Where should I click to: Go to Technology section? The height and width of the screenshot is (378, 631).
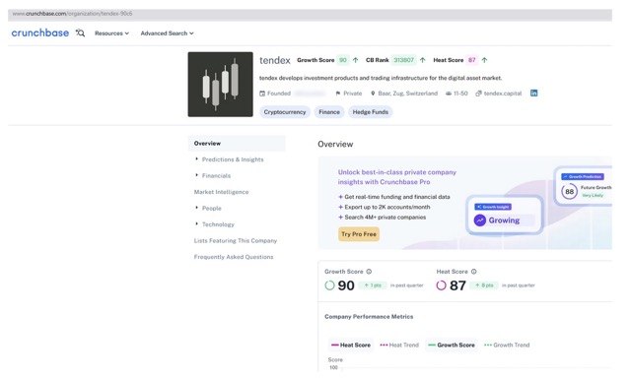(218, 224)
